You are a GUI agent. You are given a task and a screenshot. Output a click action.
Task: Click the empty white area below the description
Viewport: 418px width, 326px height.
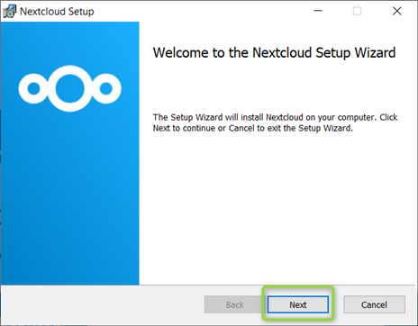coord(278,207)
